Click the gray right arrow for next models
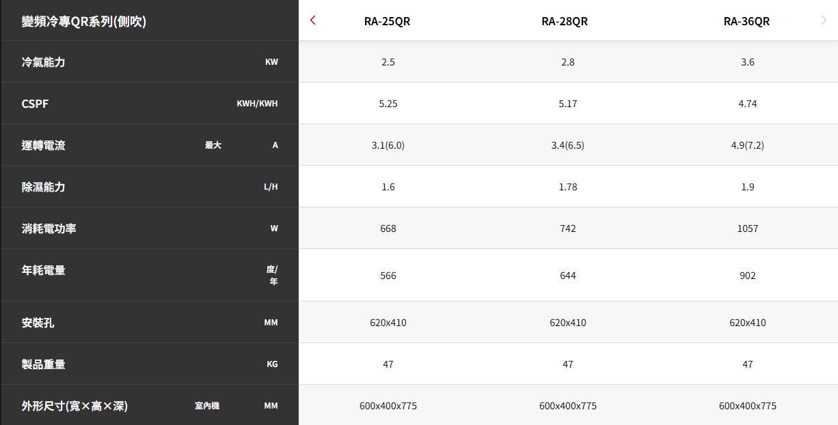The width and height of the screenshot is (838, 425). point(824,20)
